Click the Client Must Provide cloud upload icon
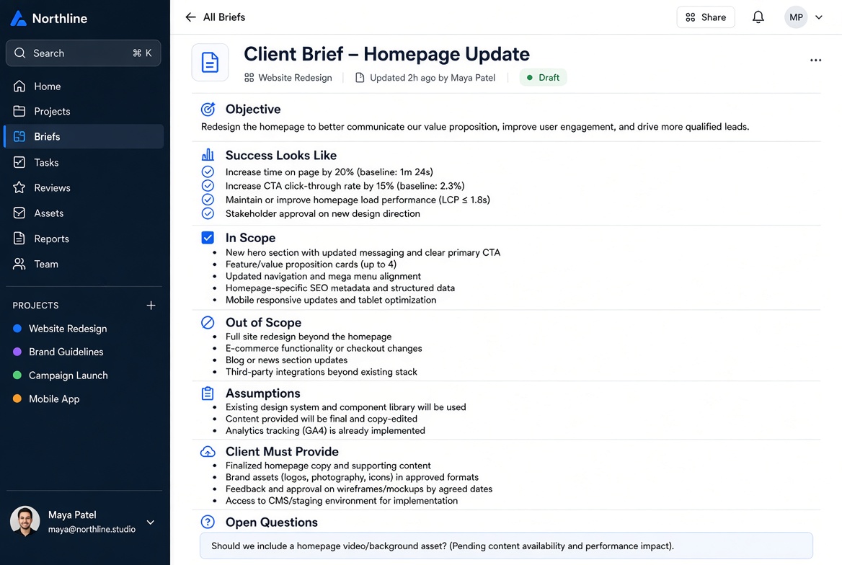The height and width of the screenshot is (565, 842). click(x=208, y=452)
